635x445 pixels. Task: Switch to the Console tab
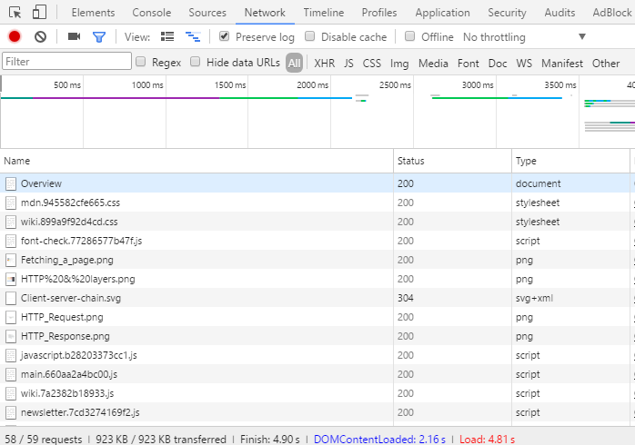click(x=152, y=13)
